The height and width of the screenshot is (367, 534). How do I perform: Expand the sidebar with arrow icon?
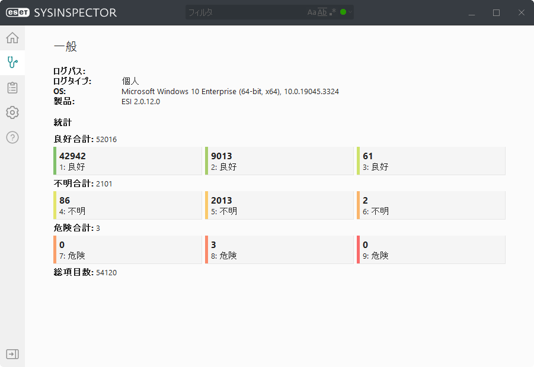pos(12,354)
